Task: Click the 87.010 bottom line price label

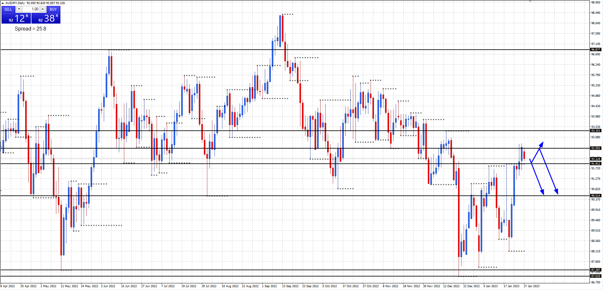Action: pyautogui.click(x=595, y=276)
